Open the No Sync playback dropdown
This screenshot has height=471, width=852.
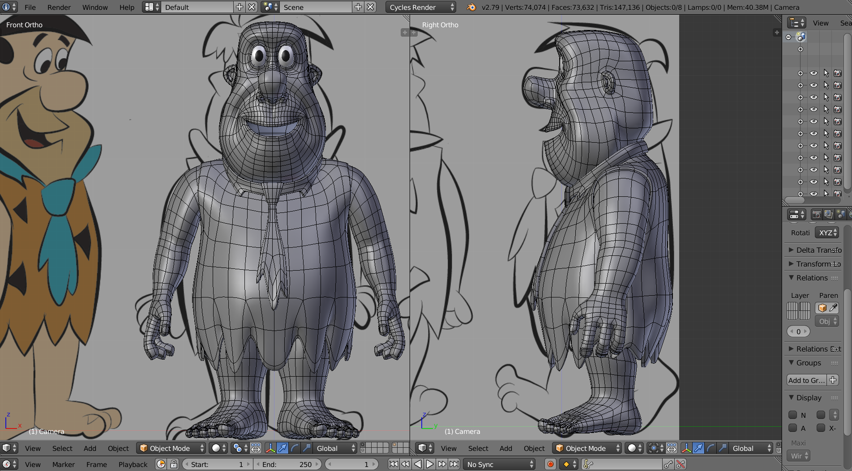click(500, 464)
